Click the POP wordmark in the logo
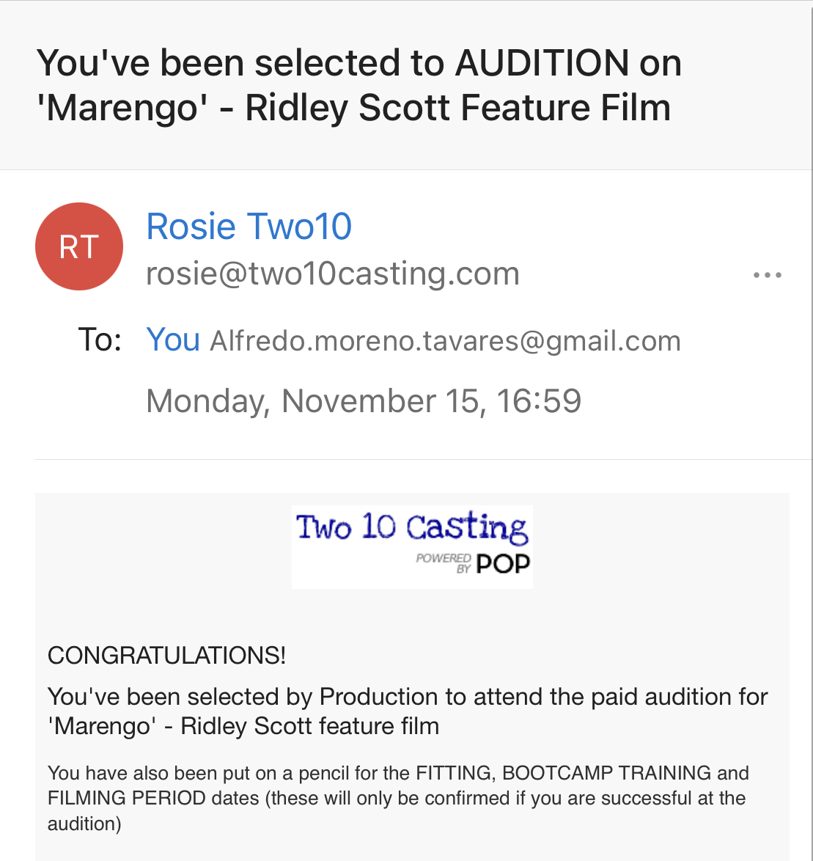The image size is (813, 861). tap(503, 563)
